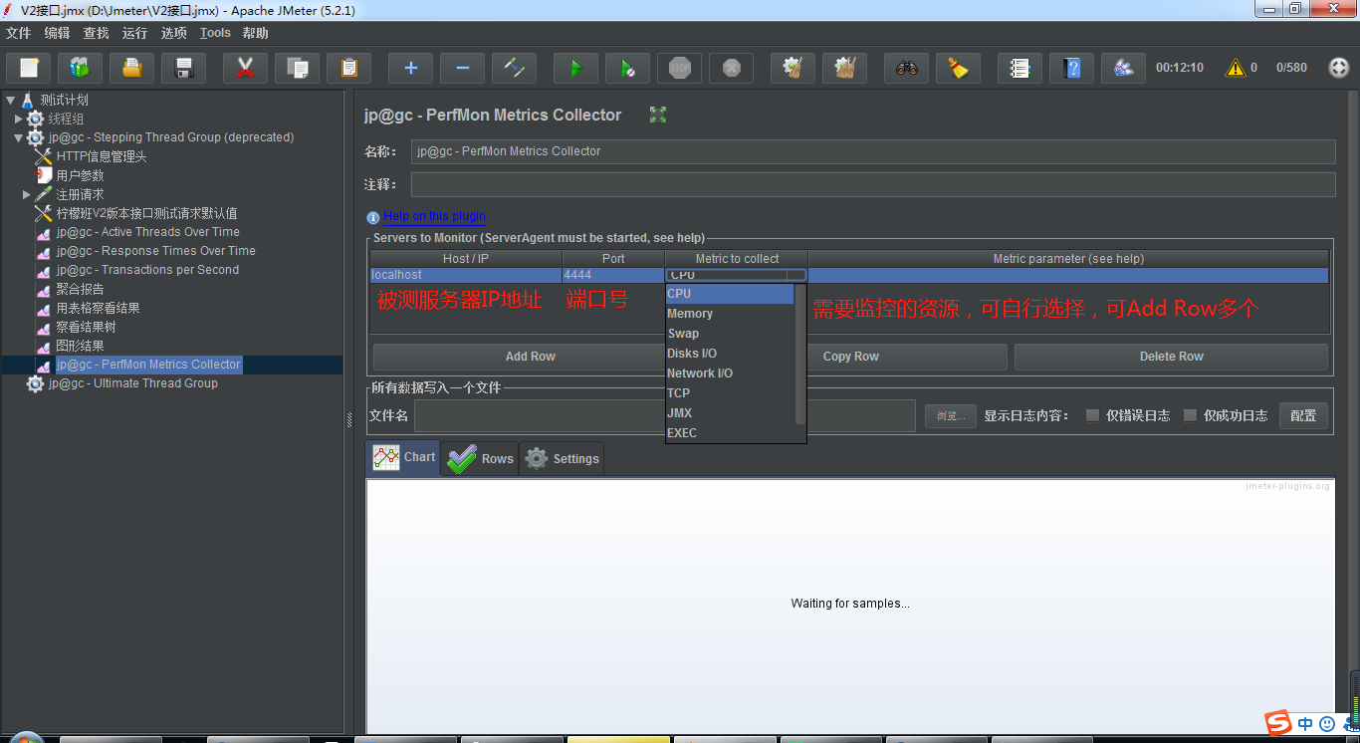Switch to the Settings tab
This screenshot has width=1360, height=743.
point(562,459)
